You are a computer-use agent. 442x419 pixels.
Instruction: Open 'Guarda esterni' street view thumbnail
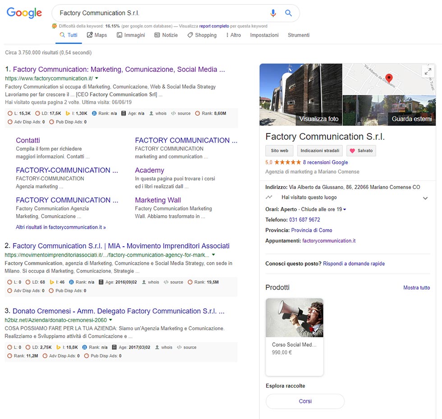pos(389,110)
